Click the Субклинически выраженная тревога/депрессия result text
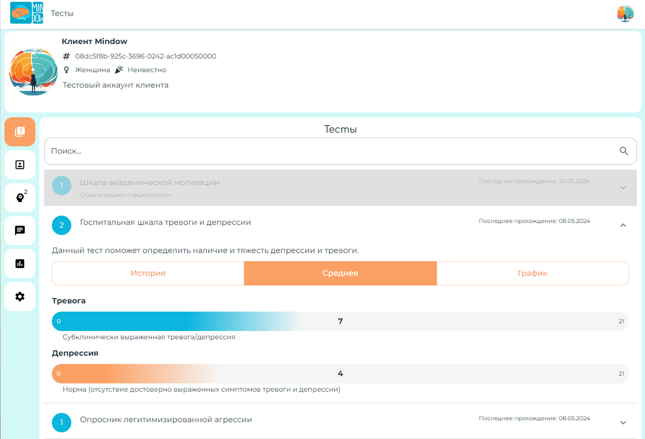 point(149,337)
